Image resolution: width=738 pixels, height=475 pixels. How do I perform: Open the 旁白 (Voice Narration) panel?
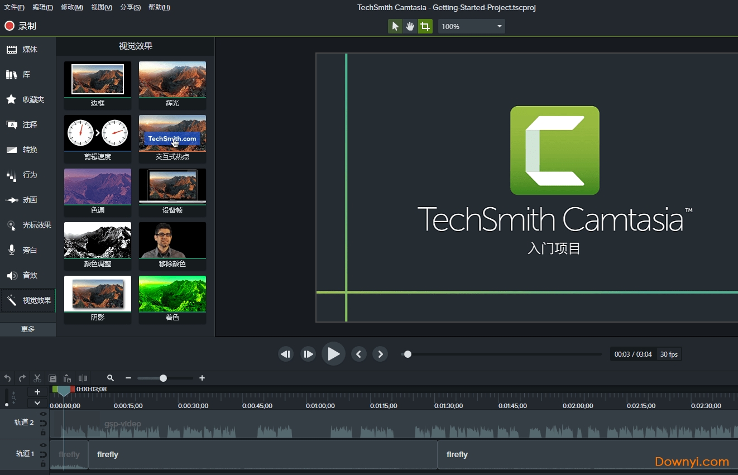[28, 250]
